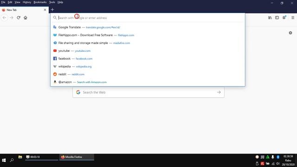Select @amazon search suggestion
297x167 pixels.
[148, 82]
